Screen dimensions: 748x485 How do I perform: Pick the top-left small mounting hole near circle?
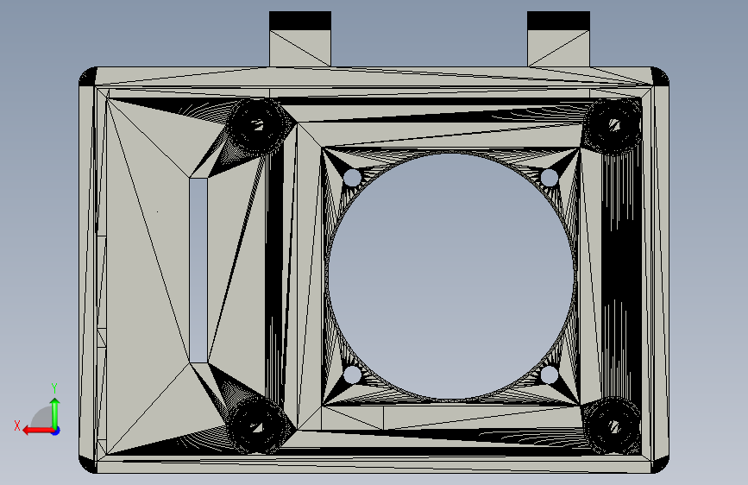pyautogui.click(x=352, y=178)
